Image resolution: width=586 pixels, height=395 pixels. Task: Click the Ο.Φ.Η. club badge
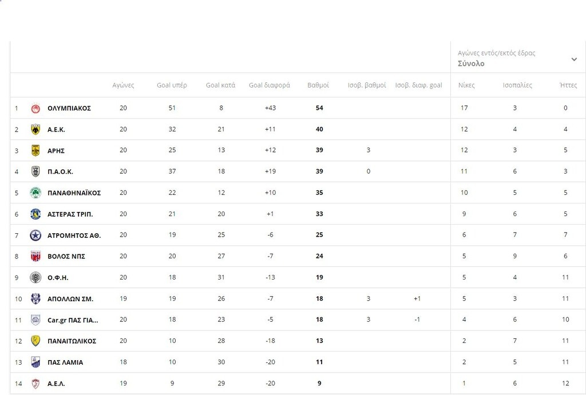pos(35,277)
